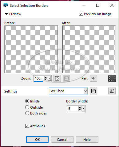
Task: Uncheck the Anti-alias checkbox
Action: 27,126
